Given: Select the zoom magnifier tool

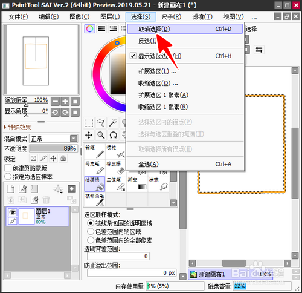Looking at the screenshot, I should (101, 135).
